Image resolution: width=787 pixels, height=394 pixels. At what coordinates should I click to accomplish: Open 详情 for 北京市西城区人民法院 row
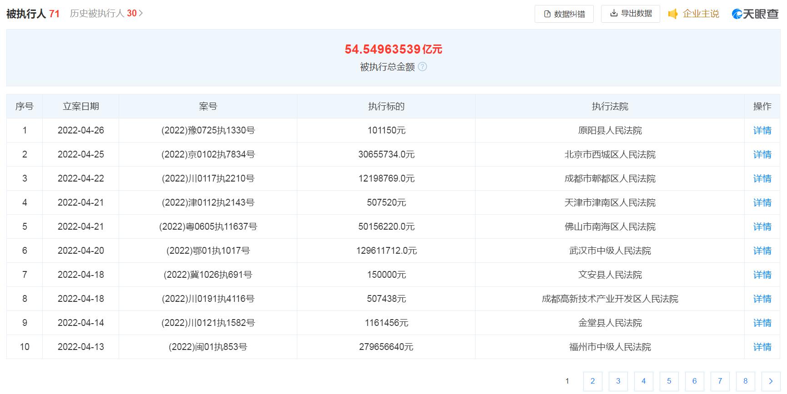coord(762,154)
